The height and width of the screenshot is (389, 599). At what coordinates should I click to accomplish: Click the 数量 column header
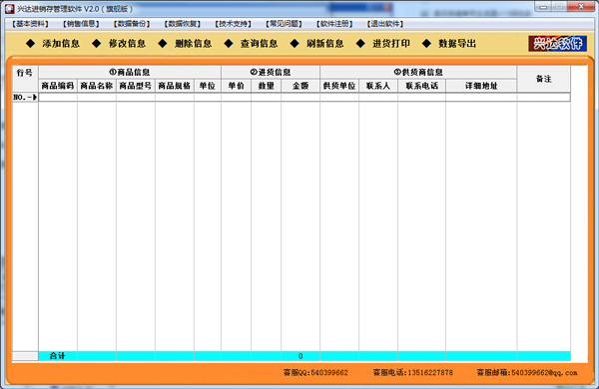[x=266, y=86]
